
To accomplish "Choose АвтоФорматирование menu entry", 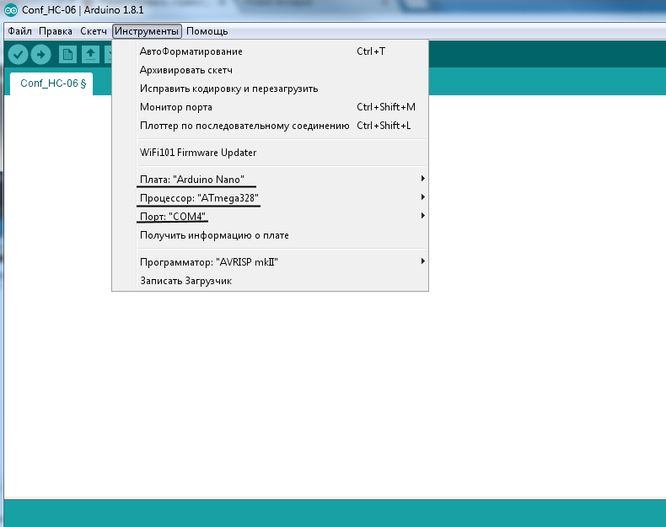I will click(270, 51).
